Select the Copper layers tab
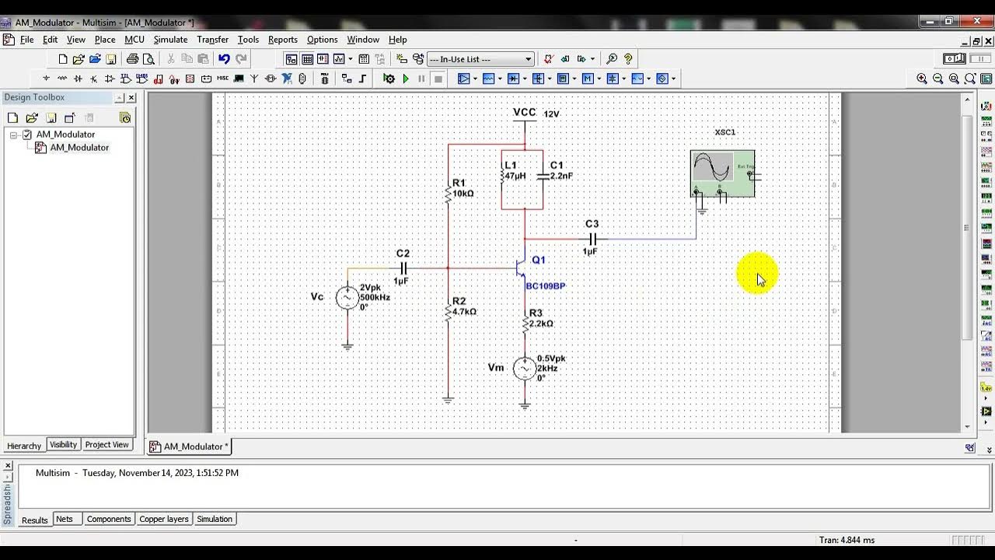This screenshot has height=560, width=995. pyautogui.click(x=163, y=519)
